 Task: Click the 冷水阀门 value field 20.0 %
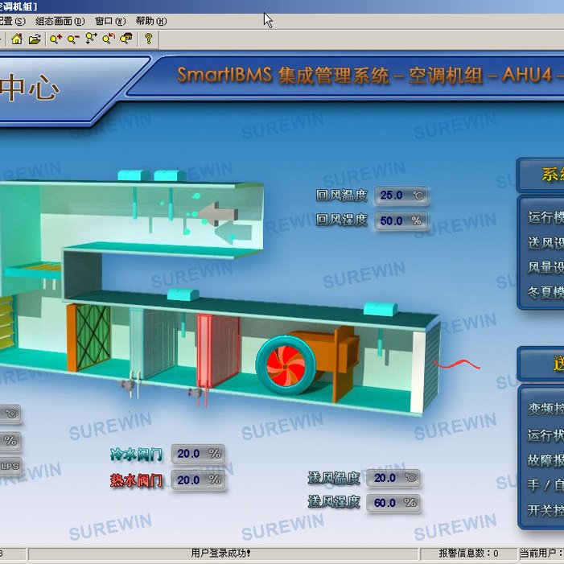199,454
